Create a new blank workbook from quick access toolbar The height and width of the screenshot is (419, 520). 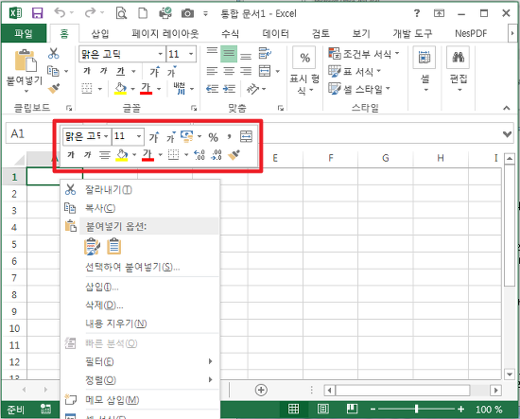pyautogui.click(x=143, y=13)
